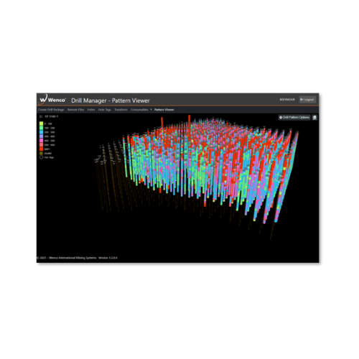Open the Remote Files page
This screenshot has height=359, width=359.
(75, 110)
